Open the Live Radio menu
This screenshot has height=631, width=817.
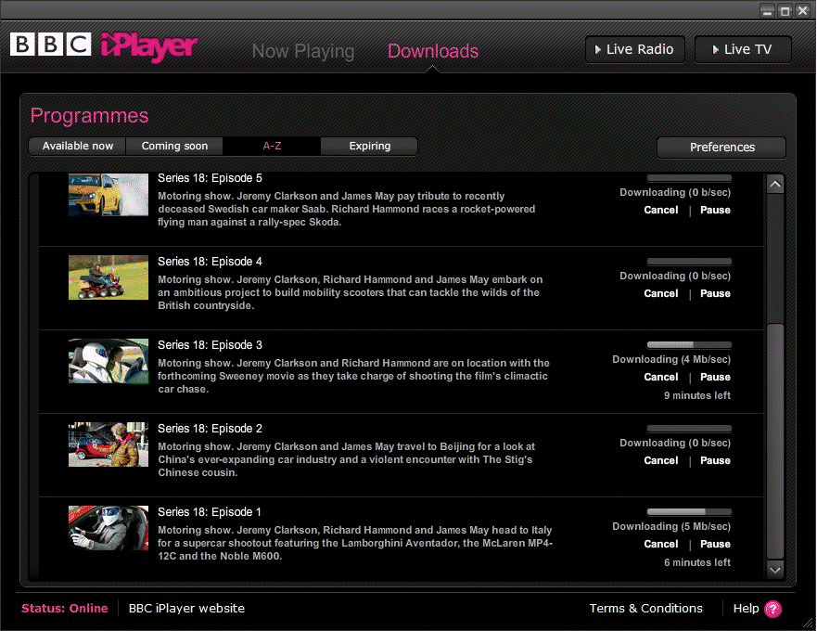[635, 49]
